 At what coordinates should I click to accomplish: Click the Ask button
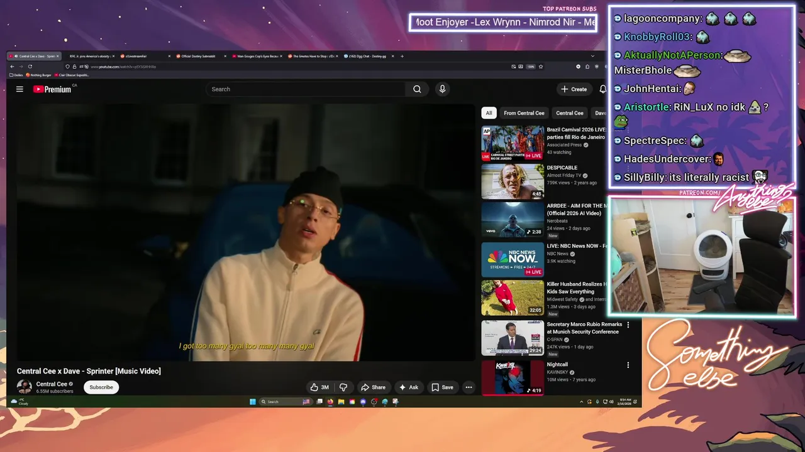pos(409,387)
